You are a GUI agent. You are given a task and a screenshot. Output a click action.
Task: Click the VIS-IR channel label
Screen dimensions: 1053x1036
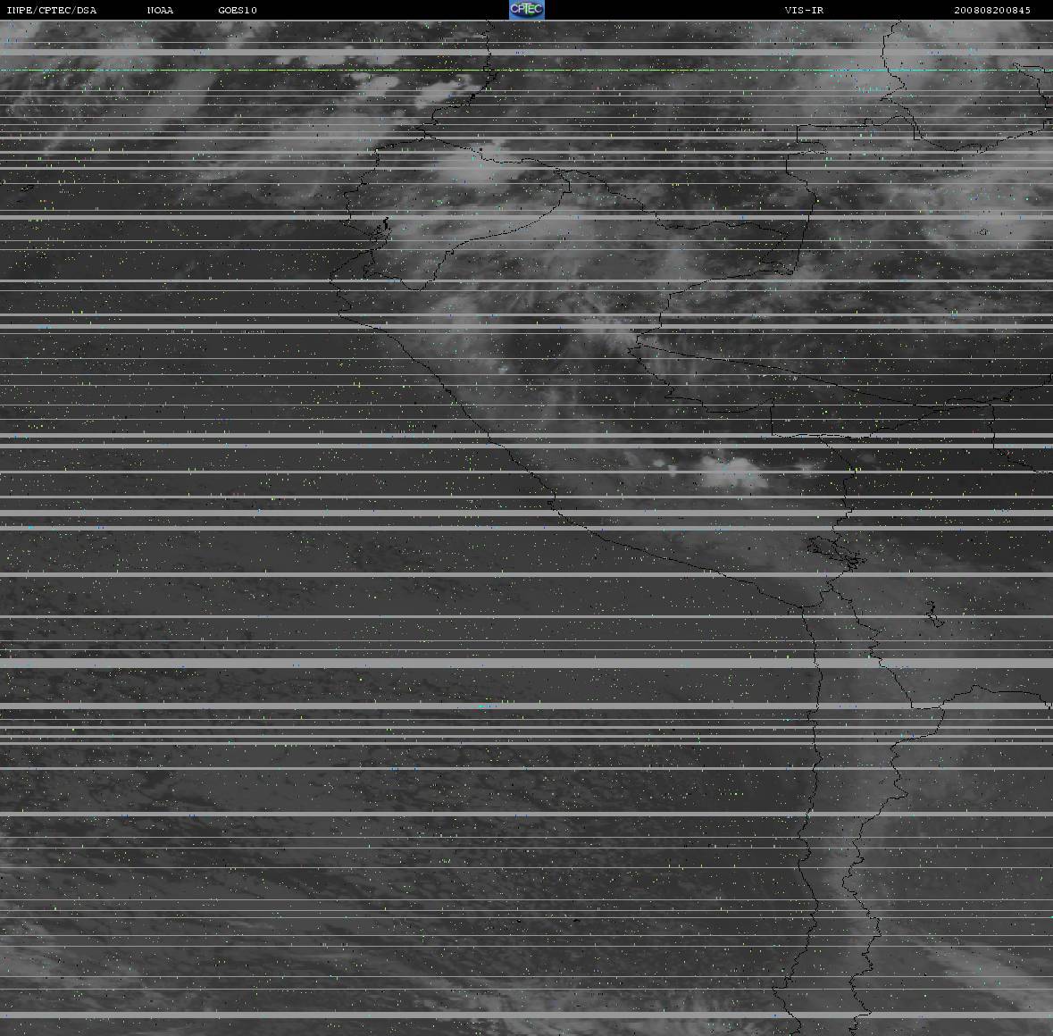click(804, 10)
